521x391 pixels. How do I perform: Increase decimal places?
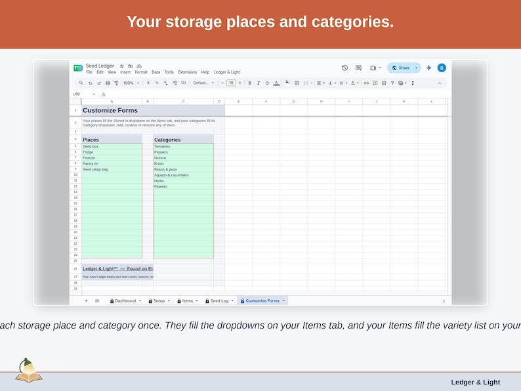pyautogui.click(x=175, y=83)
